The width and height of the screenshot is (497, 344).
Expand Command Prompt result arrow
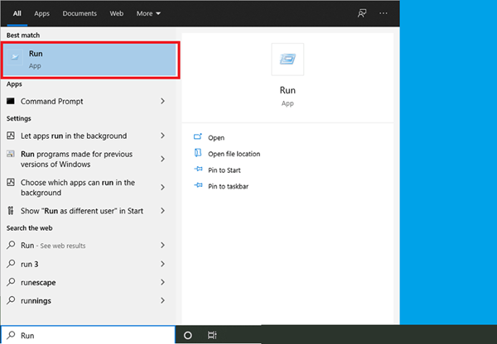pyautogui.click(x=162, y=101)
